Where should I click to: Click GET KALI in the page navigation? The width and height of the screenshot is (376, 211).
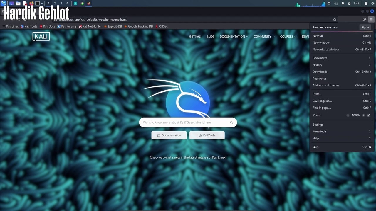pyautogui.click(x=195, y=37)
